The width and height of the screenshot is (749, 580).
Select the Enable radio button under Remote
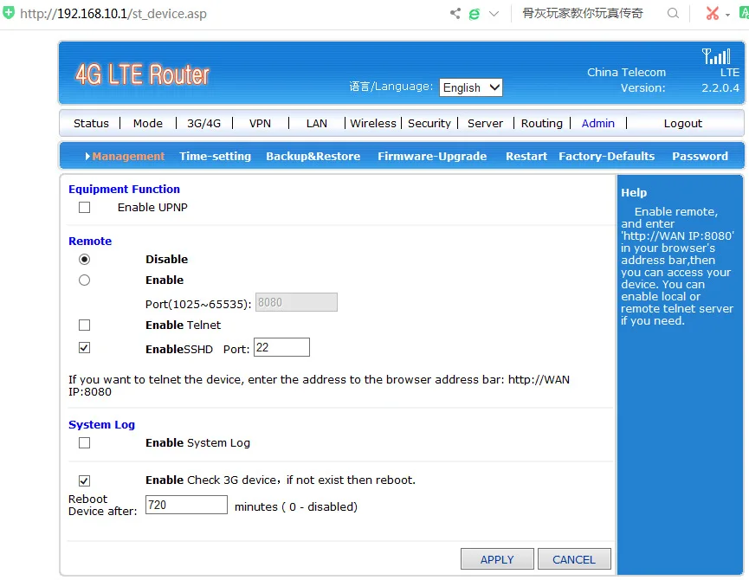click(84, 280)
